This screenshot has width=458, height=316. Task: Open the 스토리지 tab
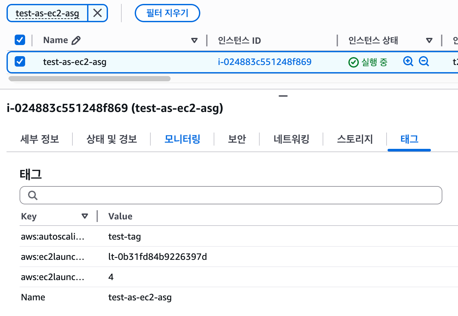[x=355, y=139]
